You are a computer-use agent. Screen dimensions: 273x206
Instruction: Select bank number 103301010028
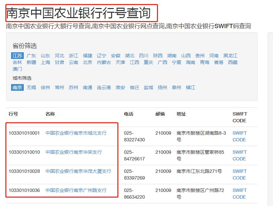pyautogui.click(x=24, y=171)
